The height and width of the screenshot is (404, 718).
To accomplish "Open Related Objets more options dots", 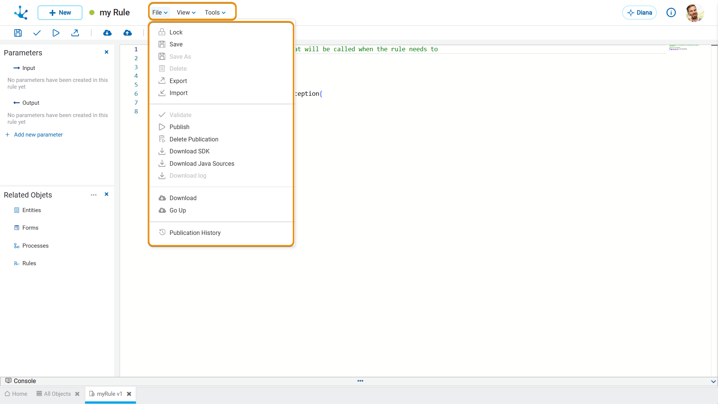I will pos(93,195).
